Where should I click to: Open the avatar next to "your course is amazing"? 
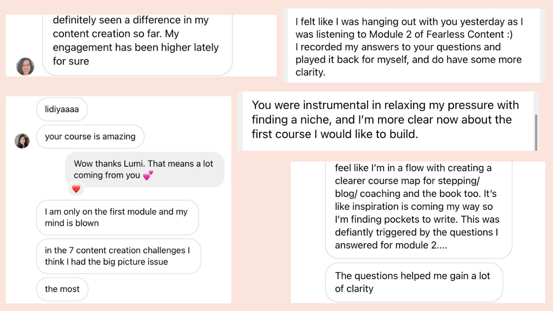click(x=22, y=141)
